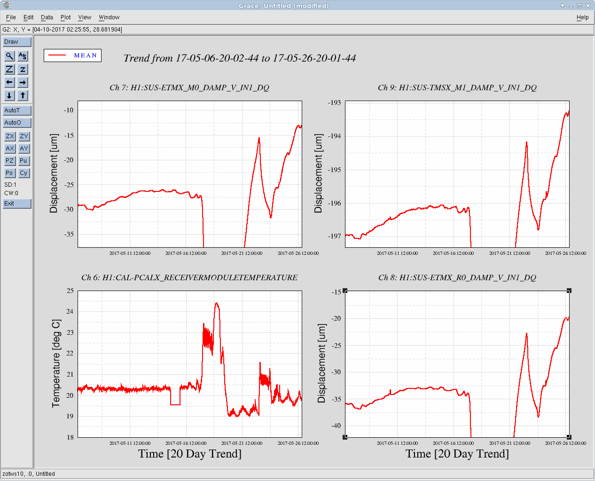Click the 'zotws10, :0, Untitled' status bar
The height and width of the screenshot is (481, 595).
297,474
